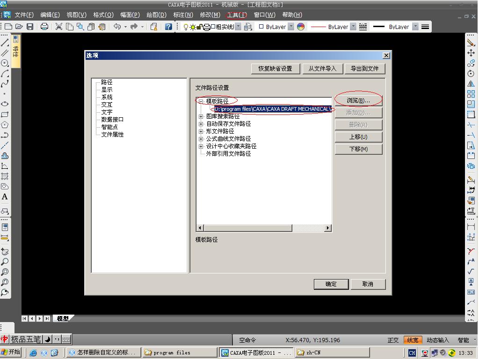Expand the 自动保存文件路径 tree node
479x359 pixels.
tap(201, 124)
